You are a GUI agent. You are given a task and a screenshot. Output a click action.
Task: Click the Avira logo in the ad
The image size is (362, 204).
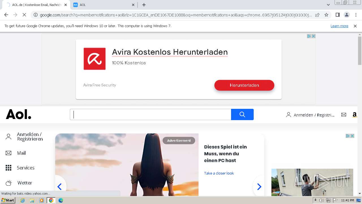94,59
